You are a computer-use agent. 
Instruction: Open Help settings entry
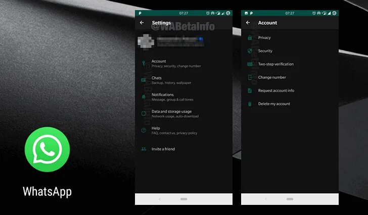pos(183,130)
